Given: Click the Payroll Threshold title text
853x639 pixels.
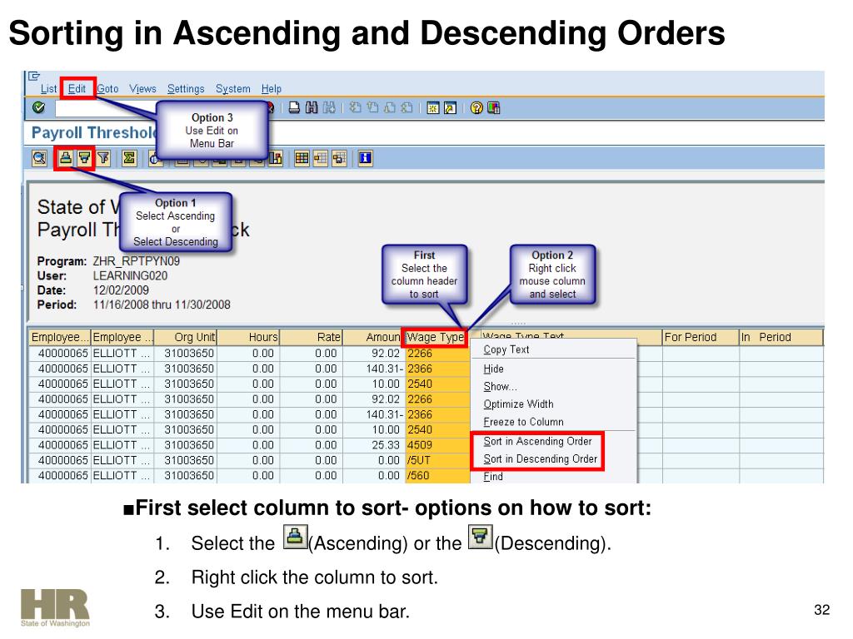Looking at the screenshot, I should pyautogui.click(x=94, y=132).
